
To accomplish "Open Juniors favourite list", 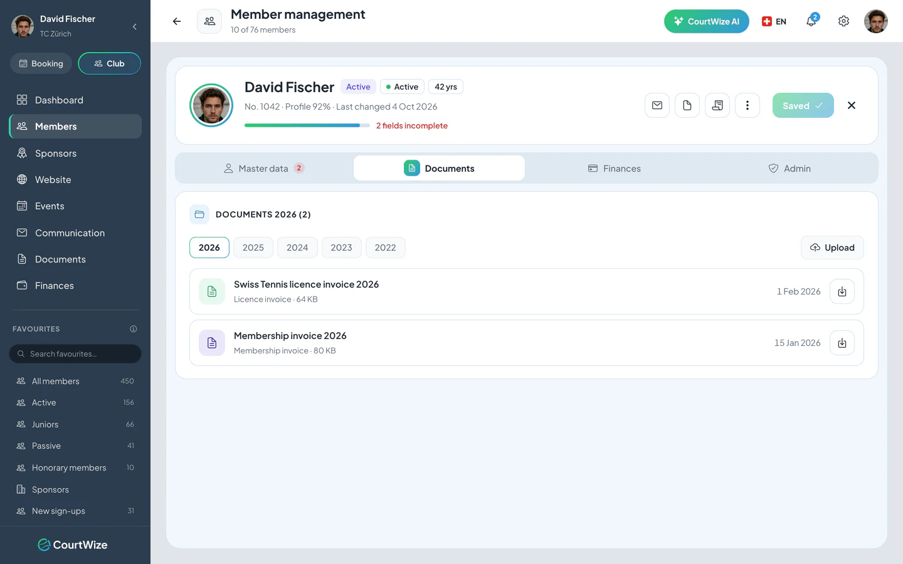I will click(75, 424).
